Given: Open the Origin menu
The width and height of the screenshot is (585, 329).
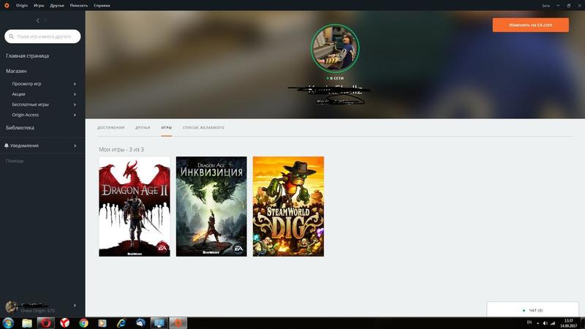Looking at the screenshot, I should [22, 6].
